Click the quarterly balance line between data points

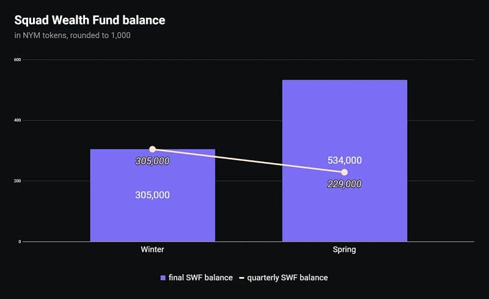(x=248, y=161)
